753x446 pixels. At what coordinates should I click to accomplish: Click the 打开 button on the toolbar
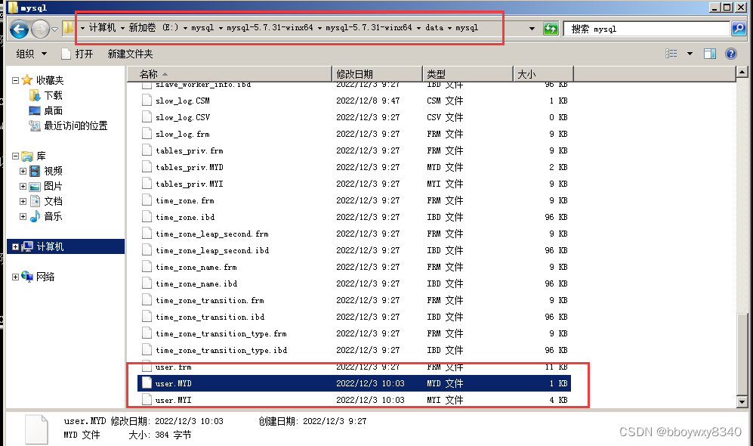click(x=82, y=53)
